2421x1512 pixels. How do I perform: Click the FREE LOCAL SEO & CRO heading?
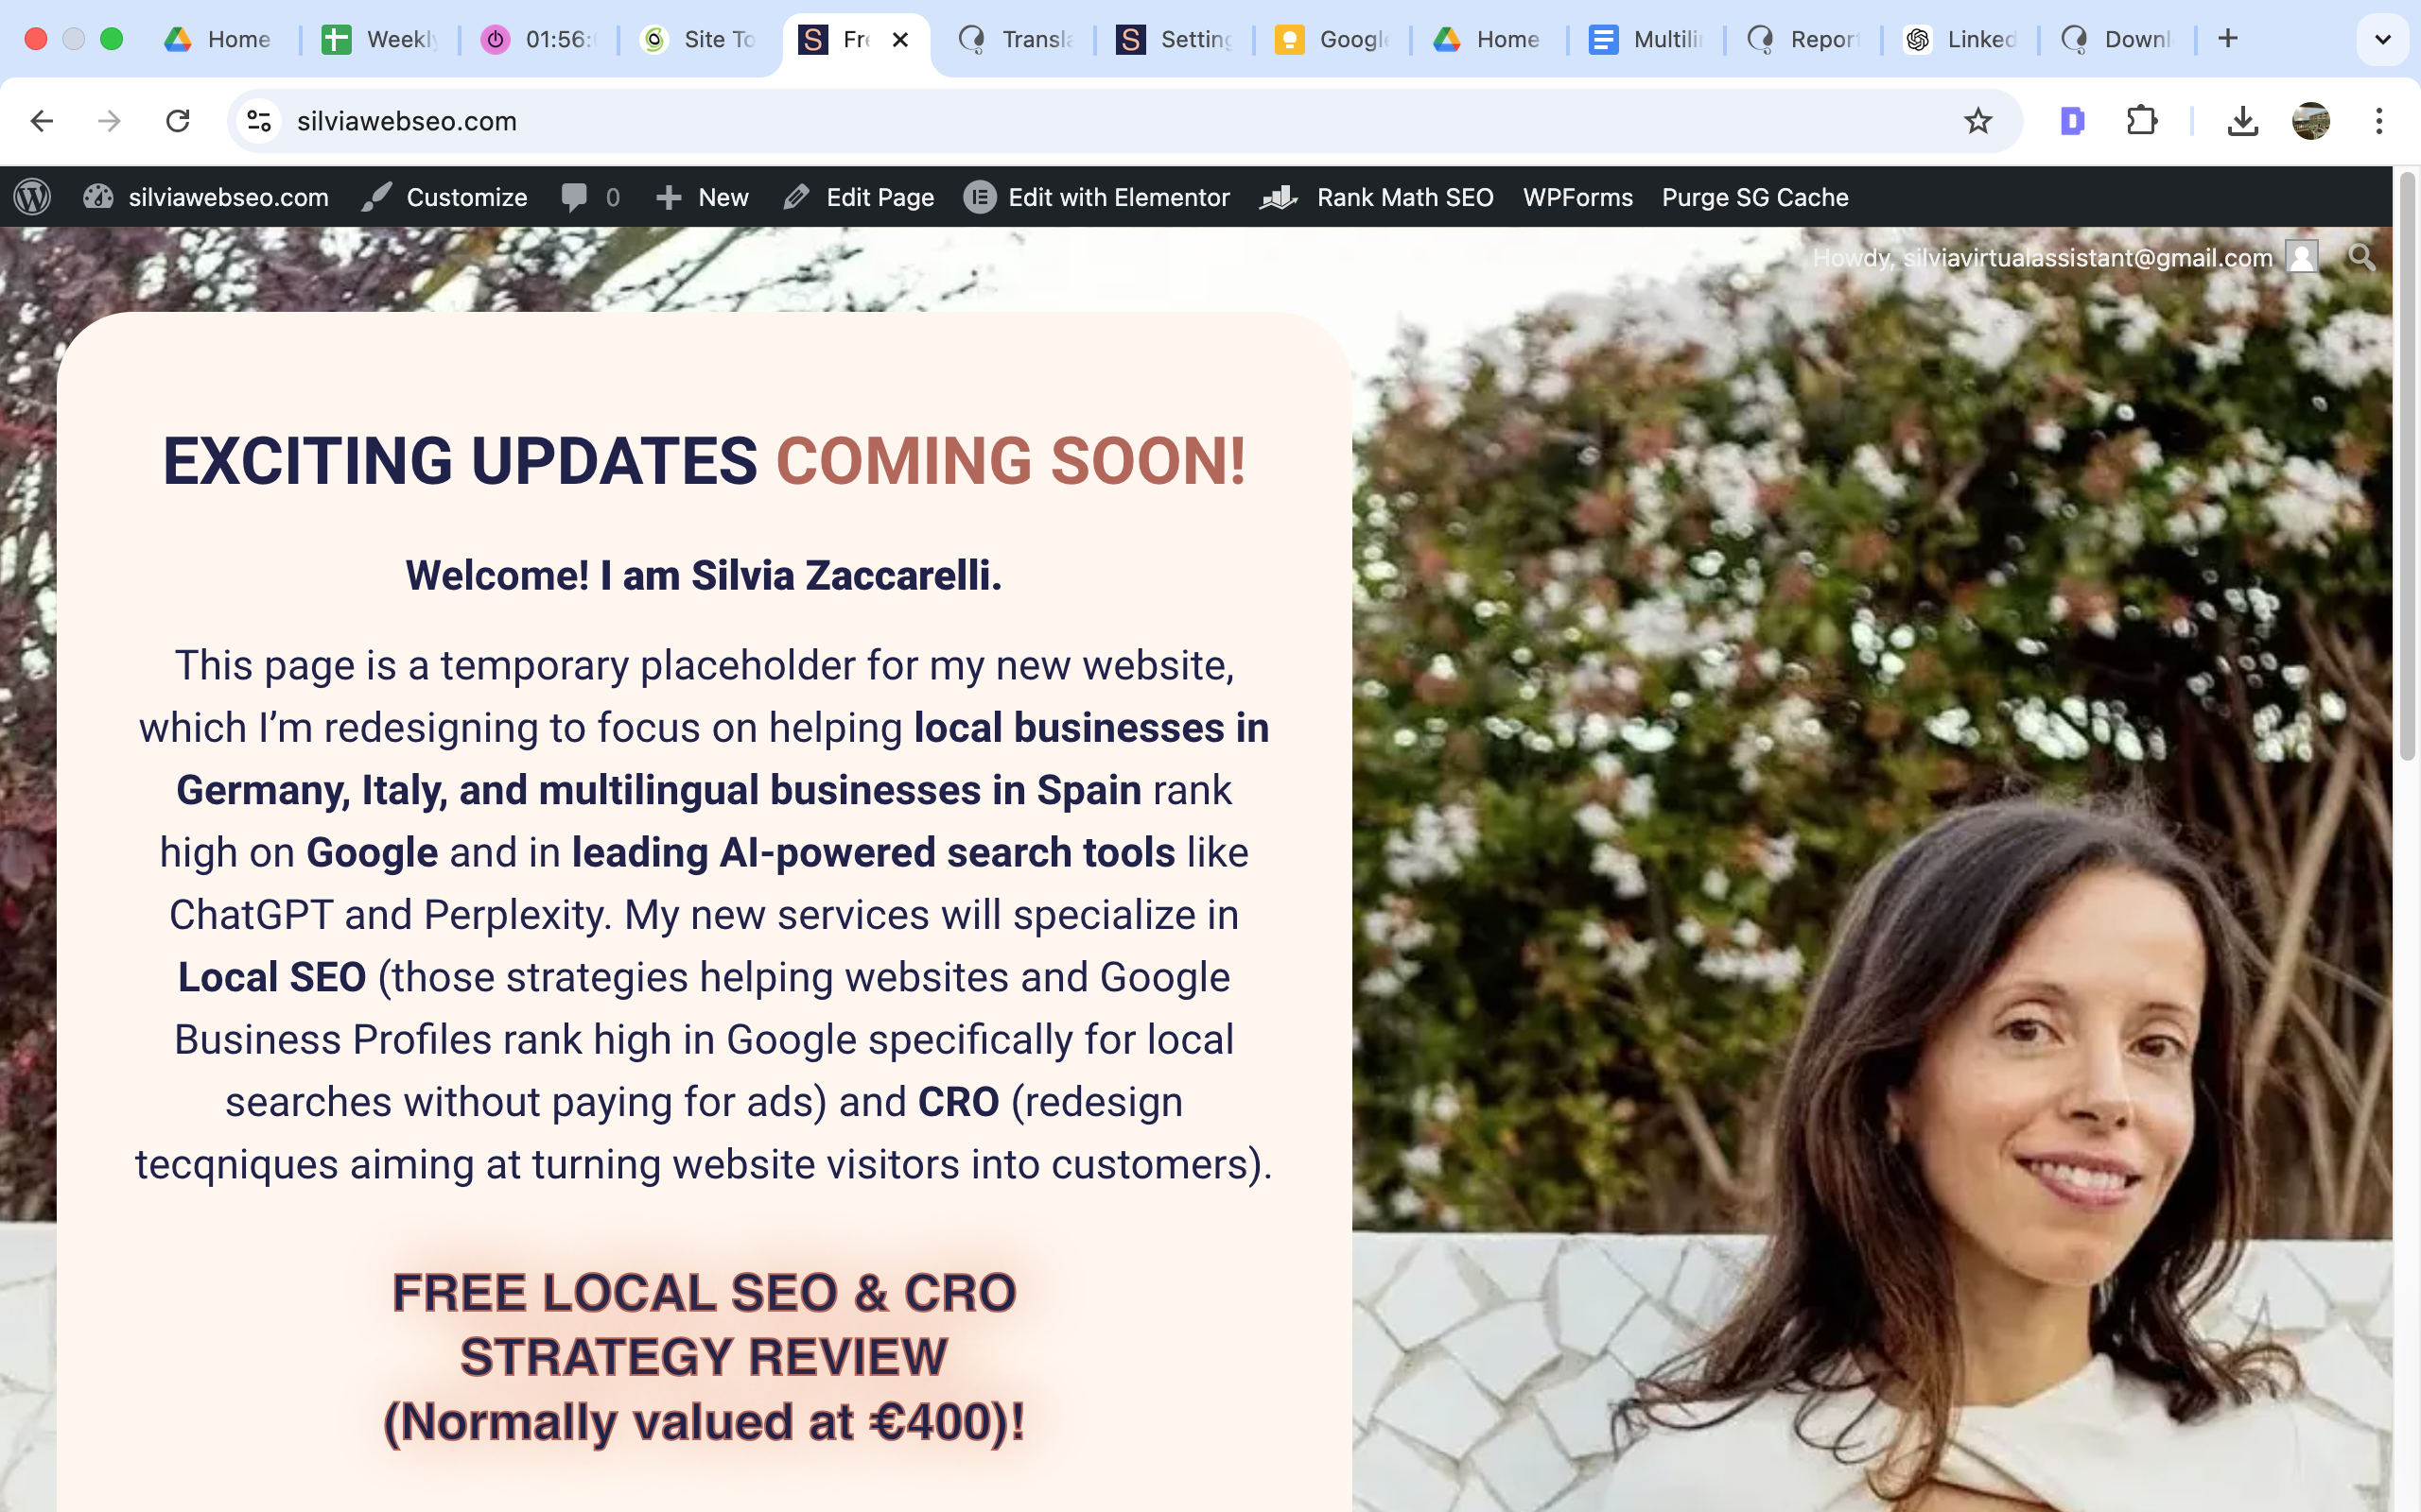click(x=705, y=1357)
